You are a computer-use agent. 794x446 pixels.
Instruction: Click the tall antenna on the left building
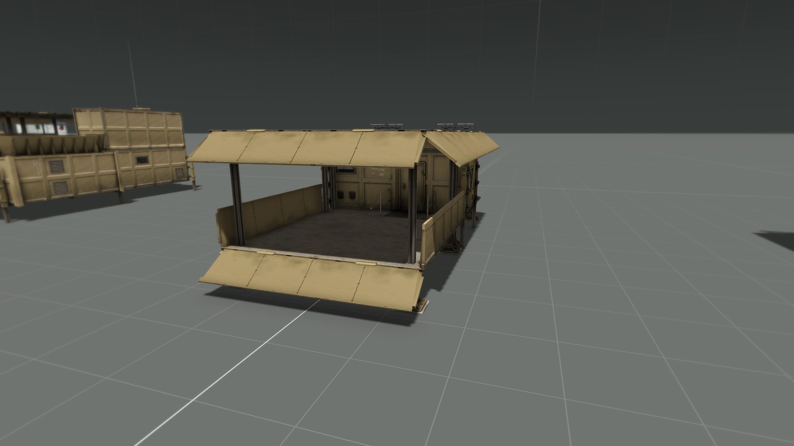coord(132,74)
